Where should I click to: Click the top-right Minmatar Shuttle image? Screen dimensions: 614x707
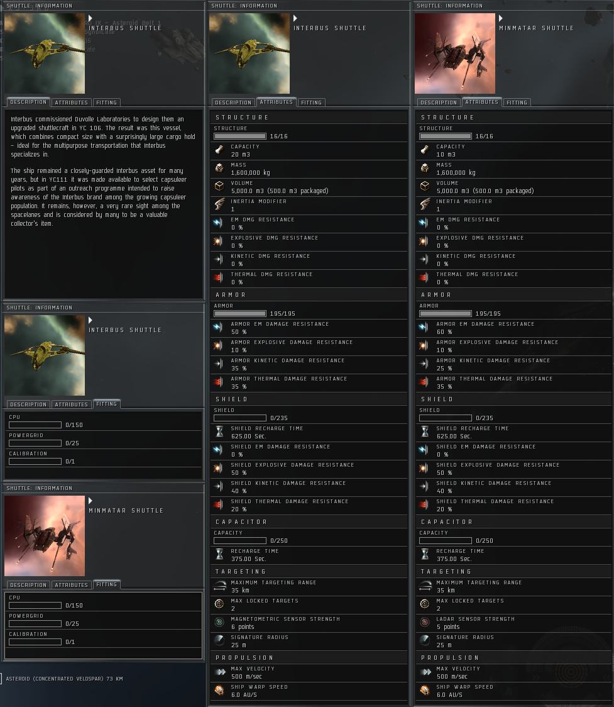(x=455, y=53)
